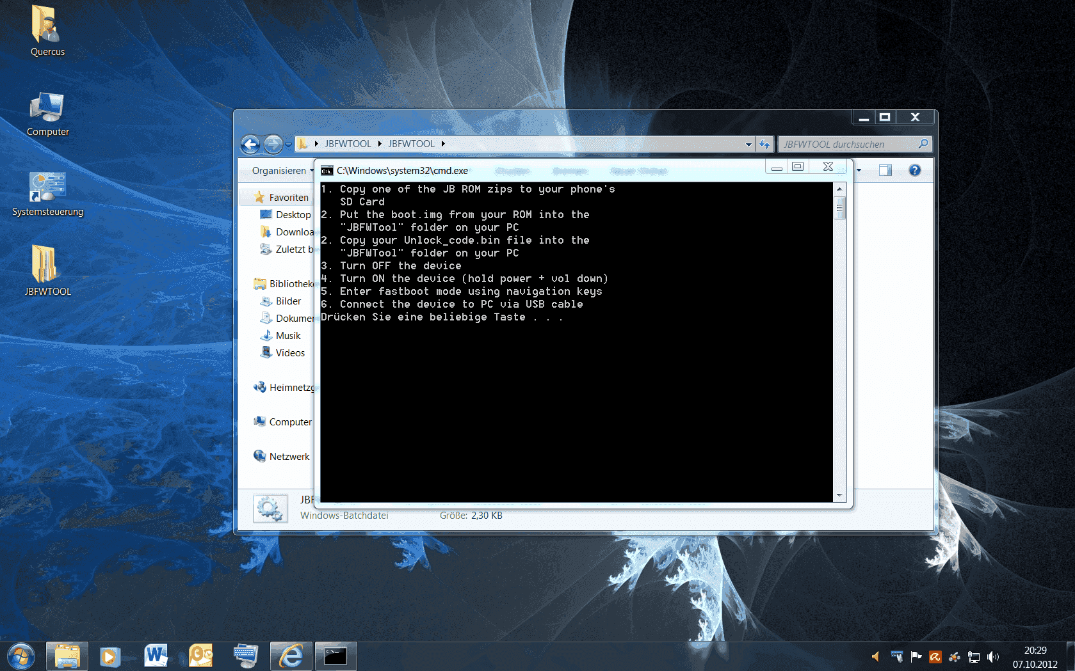Open the address bar history dropdown

(x=748, y=145)
